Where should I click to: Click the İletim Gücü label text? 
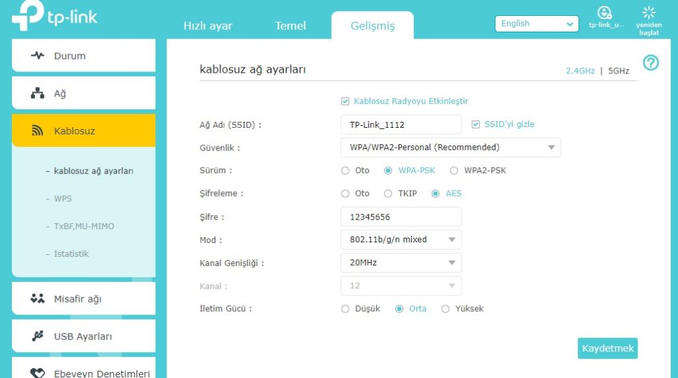click(x=225, y=308)
